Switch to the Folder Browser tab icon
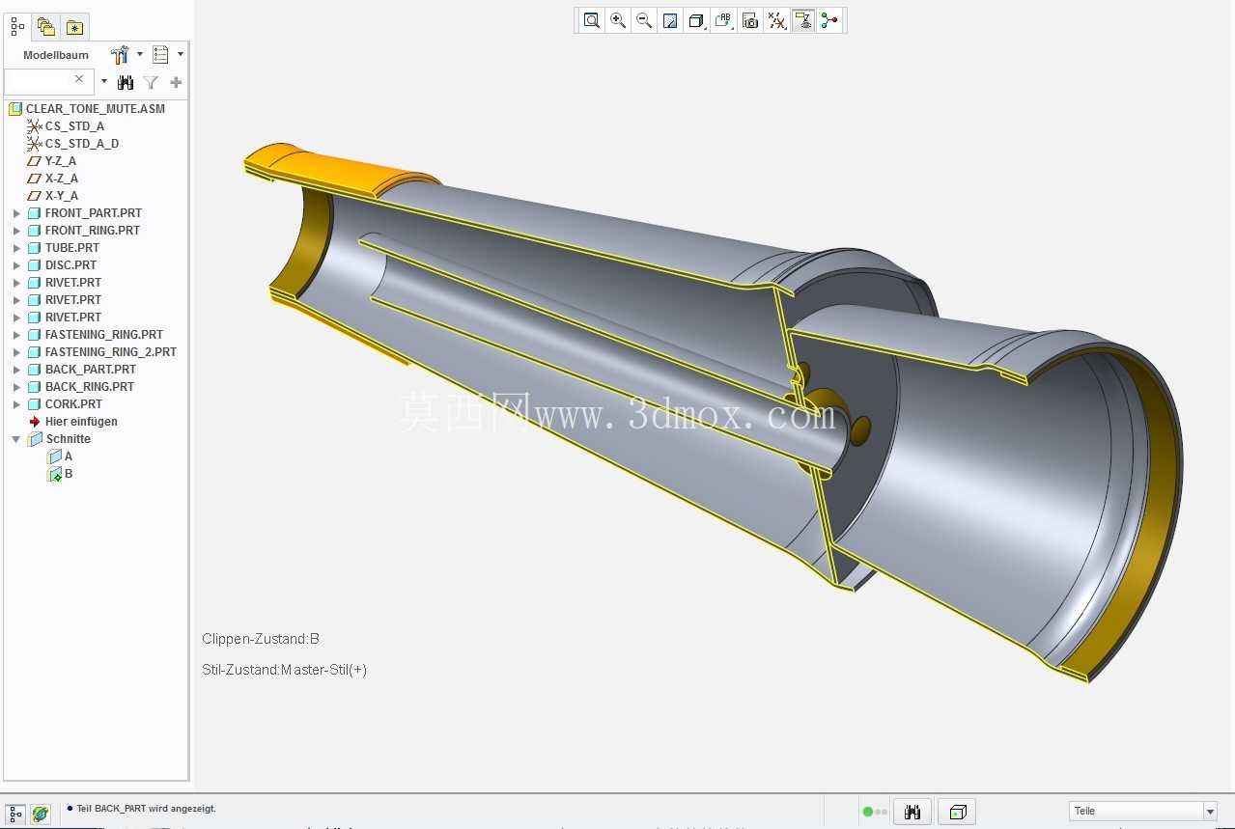 pyautogui.click(x=45, y=27)
